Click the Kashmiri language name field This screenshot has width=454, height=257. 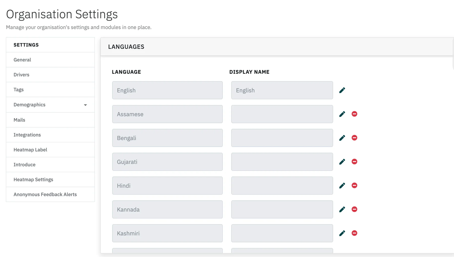point(167,233)
